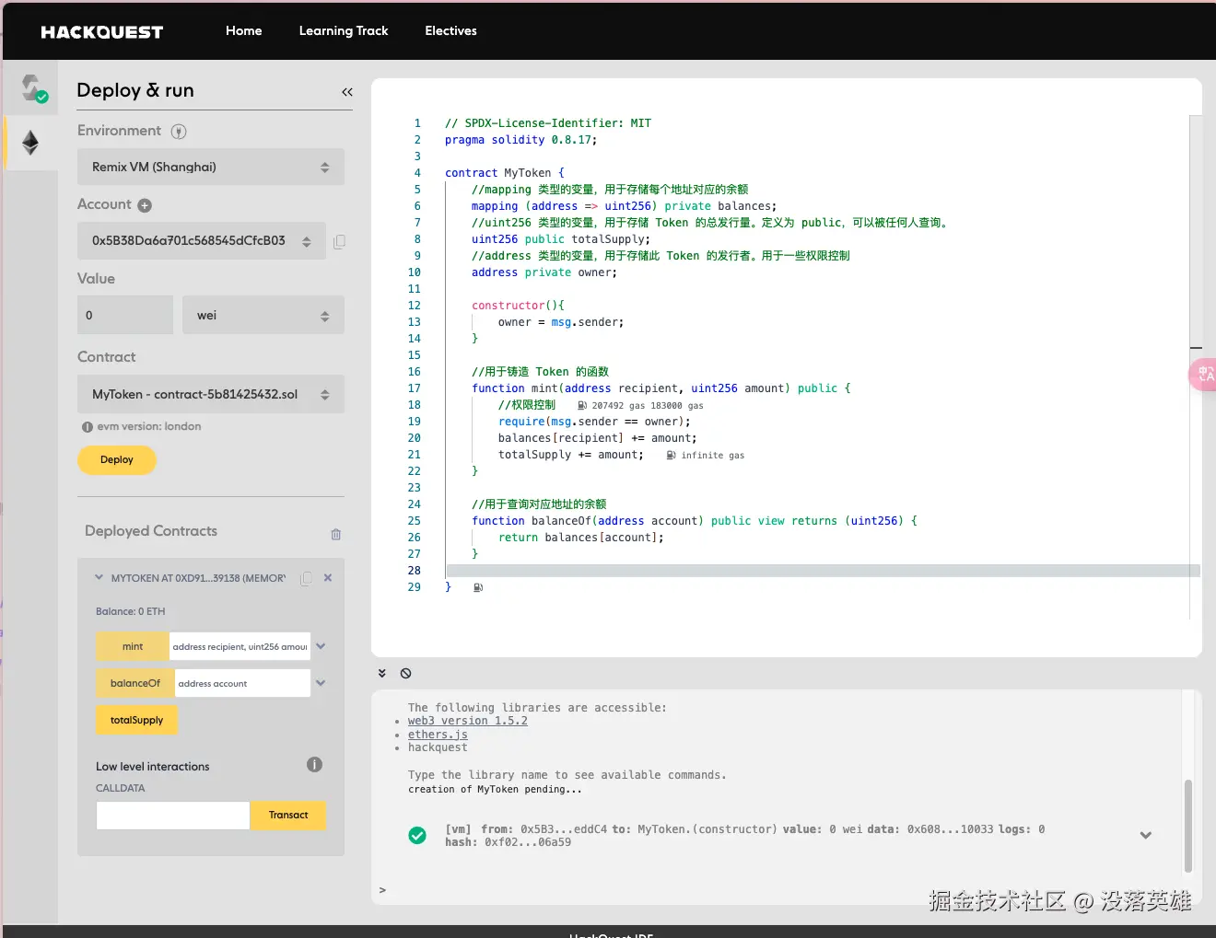Collapse the Deploy & run panel
The width and height of the screenshot is (1216, 938).
click(x=347, y=91)
